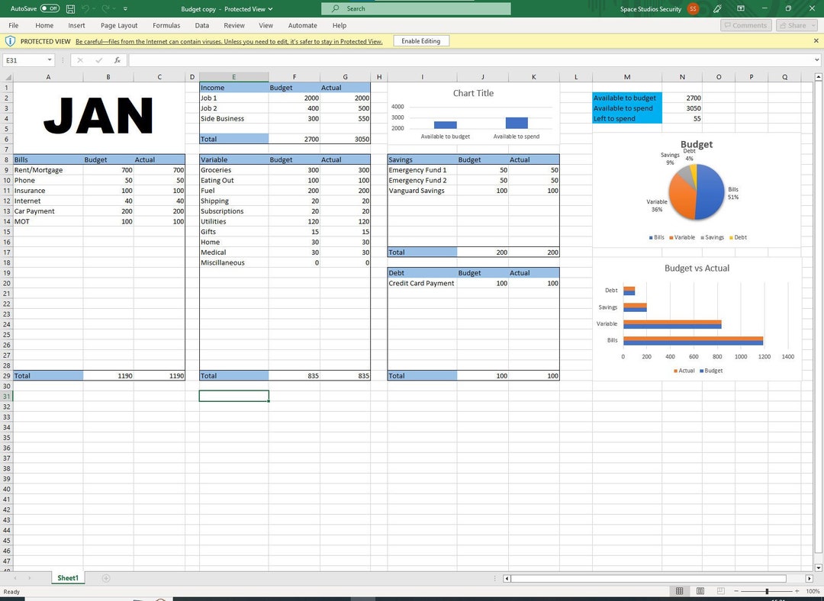The height and width of the screenshot is (601, 824).
Task: Click the Share button
Action: point(796,25)
